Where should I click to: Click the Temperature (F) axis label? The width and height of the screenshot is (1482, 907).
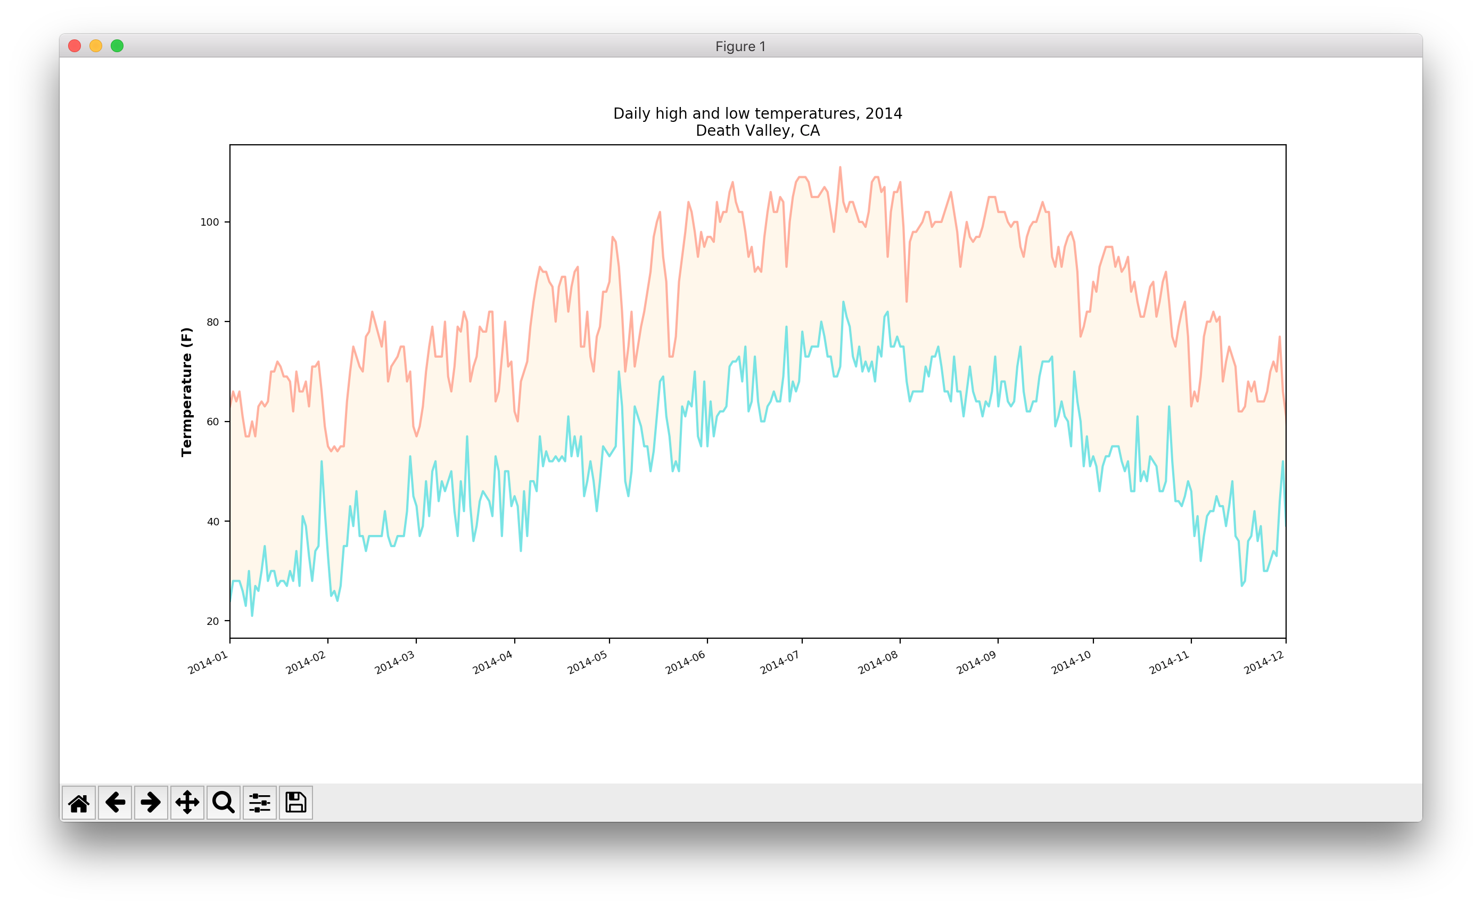[x=186, y=392]
